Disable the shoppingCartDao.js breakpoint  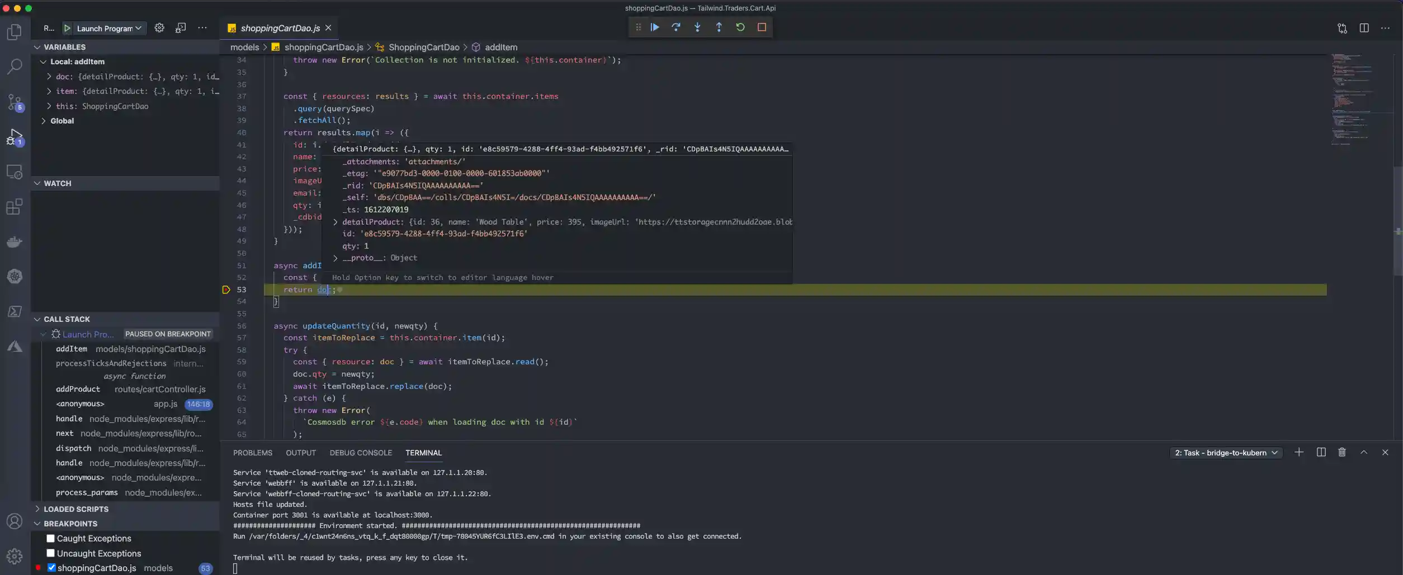coord(50,568)
